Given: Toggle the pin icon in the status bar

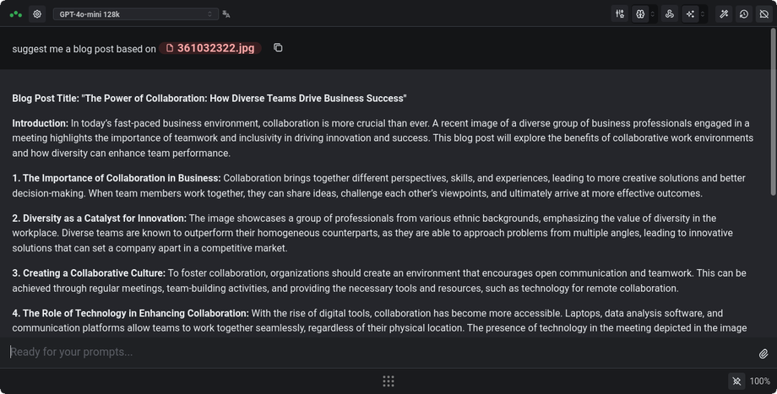Looking at the screenshot, I should [x=736, y=381].
